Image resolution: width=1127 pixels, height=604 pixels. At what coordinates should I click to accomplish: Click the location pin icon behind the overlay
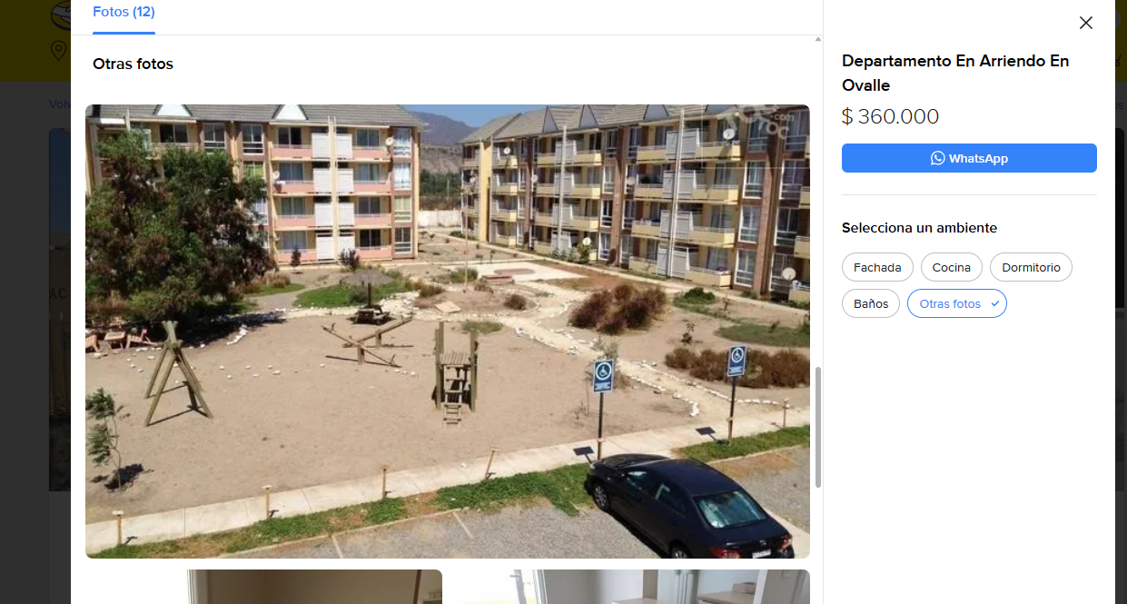[59, 50]
